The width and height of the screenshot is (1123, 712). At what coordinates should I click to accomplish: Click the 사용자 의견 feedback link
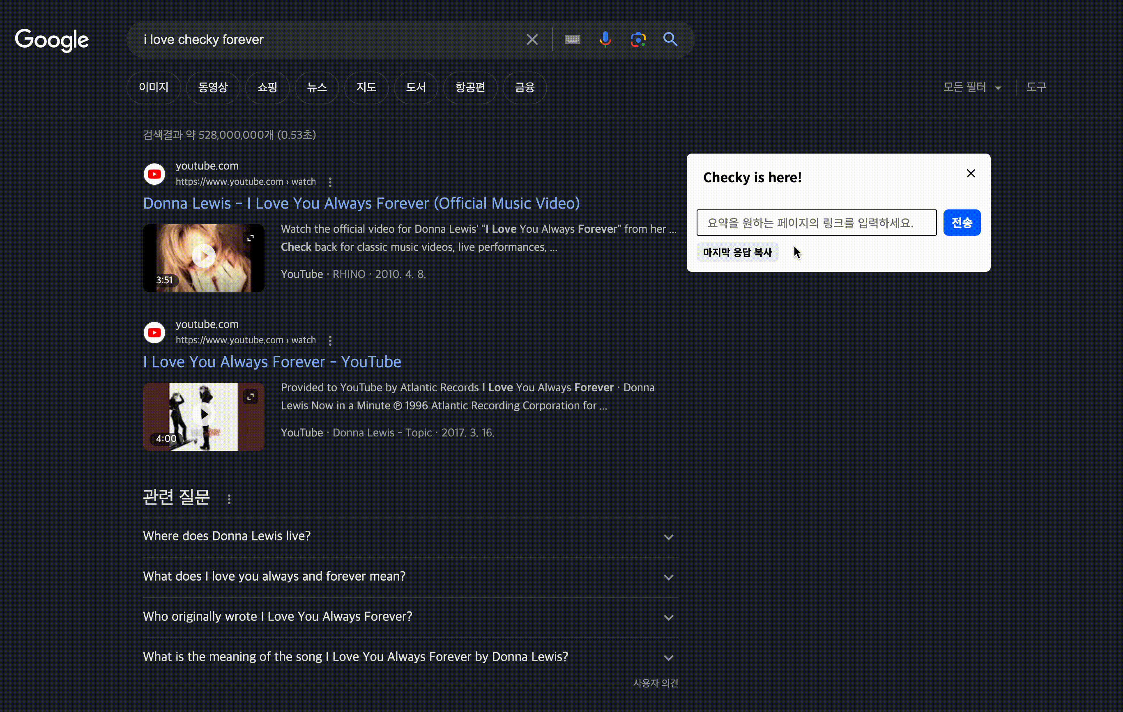pos(655,684)
